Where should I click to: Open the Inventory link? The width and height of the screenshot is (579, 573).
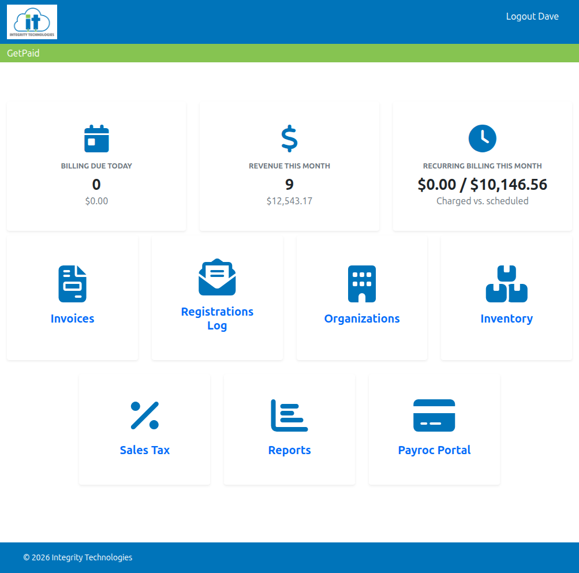point(507,319)
